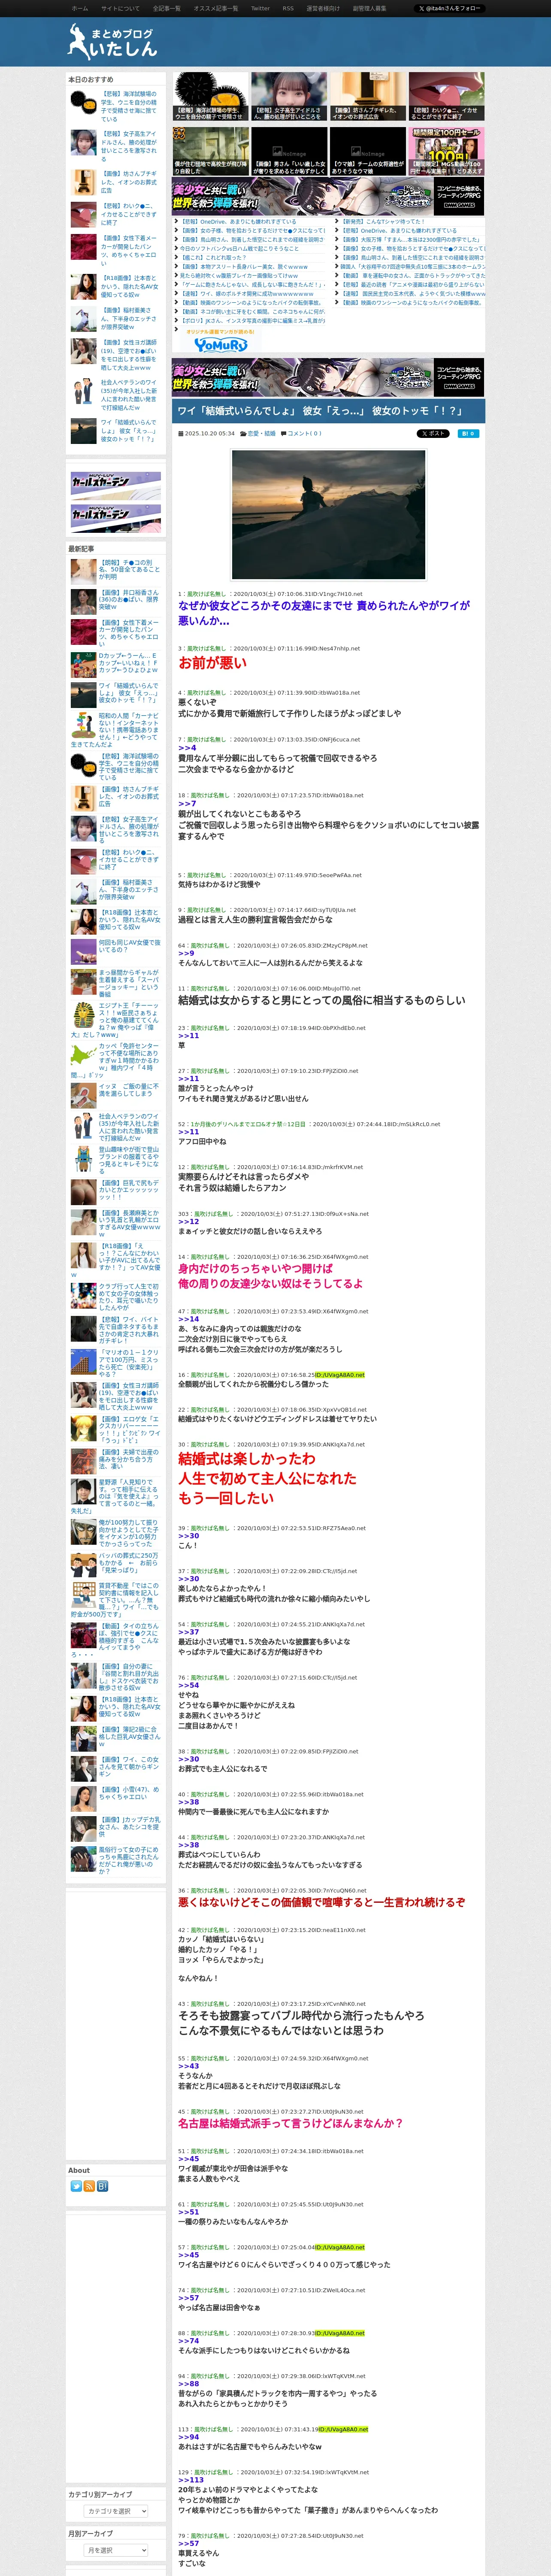Click reply anchor >>14
This screenshot has height=2576, width=551.
189,1318
